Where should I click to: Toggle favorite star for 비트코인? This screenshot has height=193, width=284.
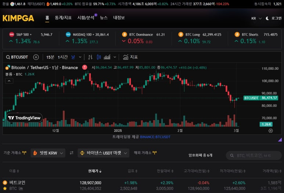tap(5, 189)
